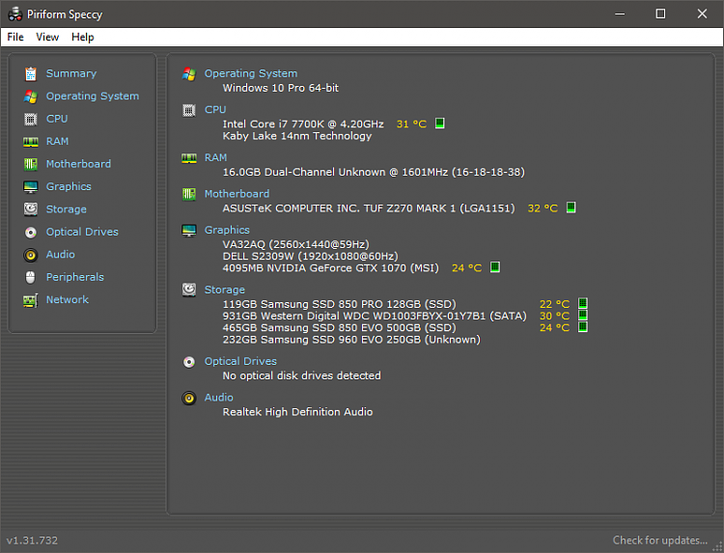Click the motherboard temperature indicator icon
724x553 pixels.
(571, 207)
